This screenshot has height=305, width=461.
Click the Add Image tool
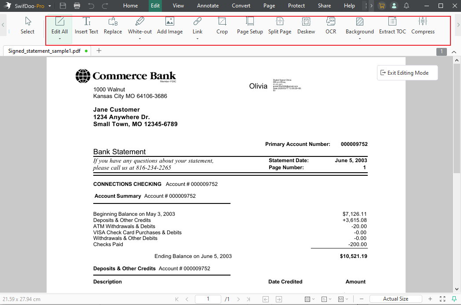[170, 25]
